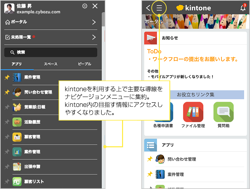Select 出張申請 app label
250x189 pixels.
click(32, 167)
